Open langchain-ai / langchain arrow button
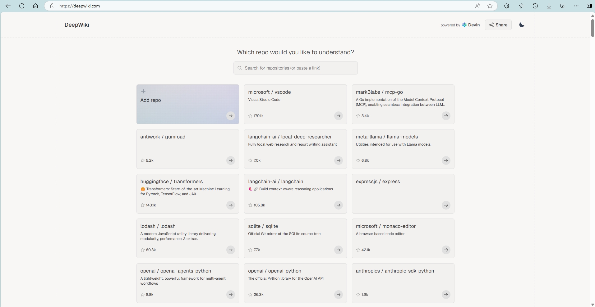 click(x=338, y=205)
